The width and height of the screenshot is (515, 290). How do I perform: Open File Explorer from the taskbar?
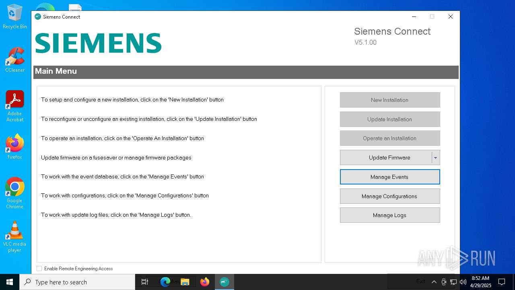(185, 282)
